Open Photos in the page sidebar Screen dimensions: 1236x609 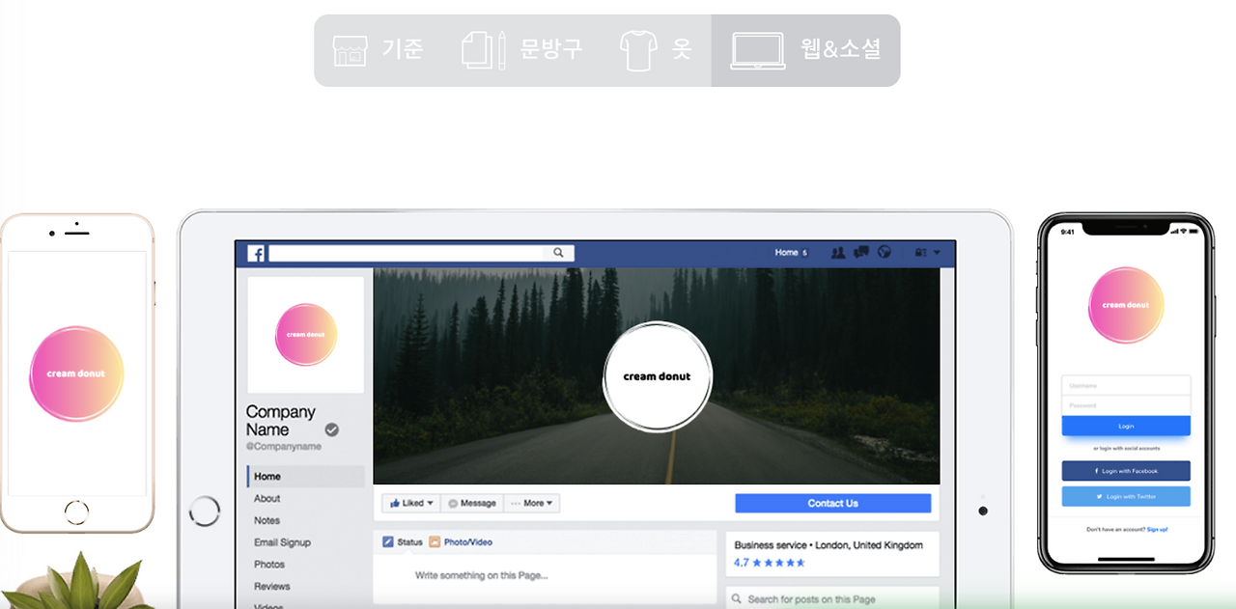pos(269,565)
